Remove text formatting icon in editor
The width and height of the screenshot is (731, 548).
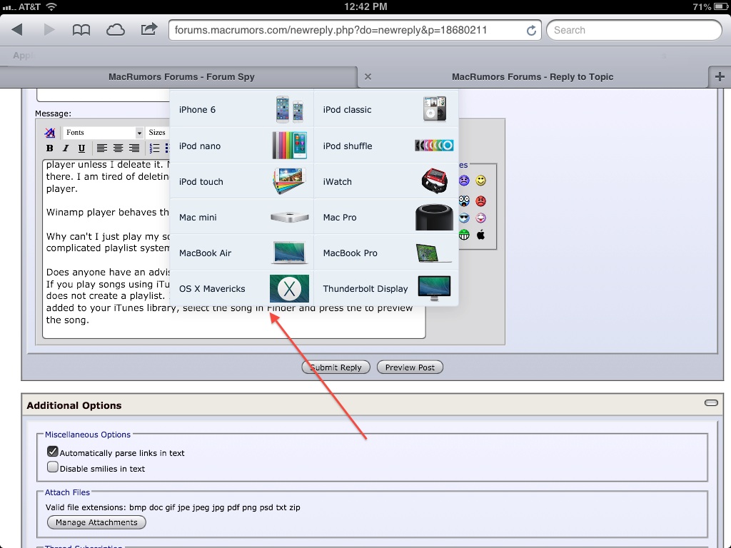point(50,133)
